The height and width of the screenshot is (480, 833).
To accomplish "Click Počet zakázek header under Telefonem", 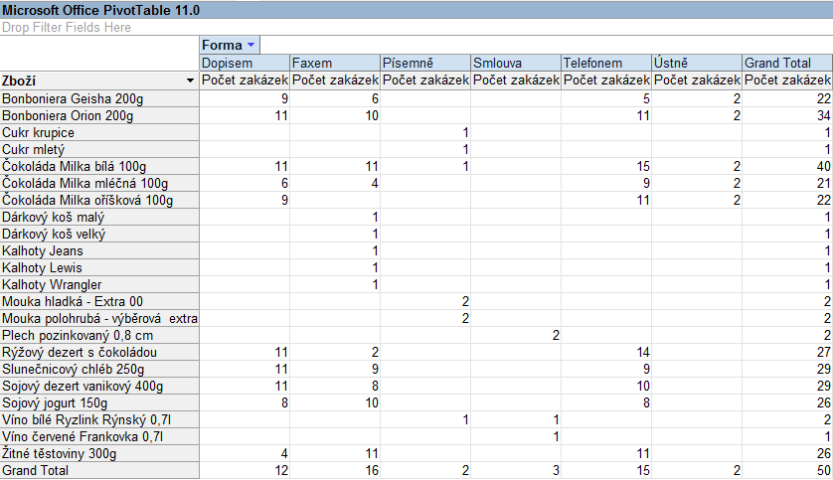I will [606, 80].
